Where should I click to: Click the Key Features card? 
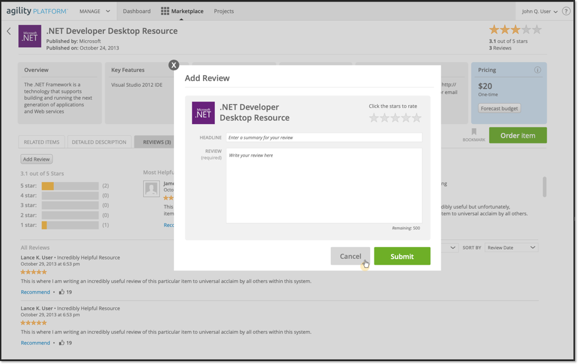click(x=140, y=93)
